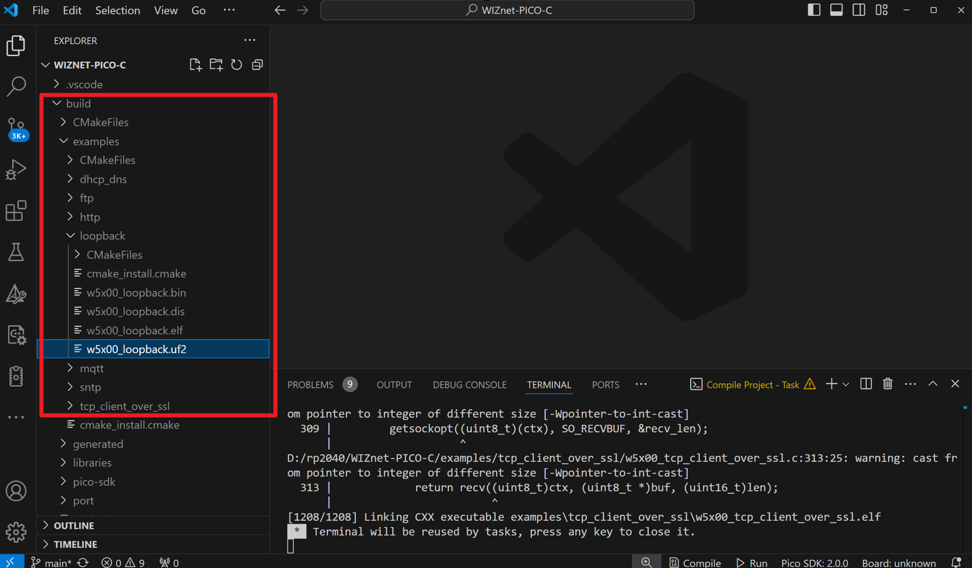Show additional activity bar views ellipsis
Screen dimensions: 972x568
[x=16, y=417]
